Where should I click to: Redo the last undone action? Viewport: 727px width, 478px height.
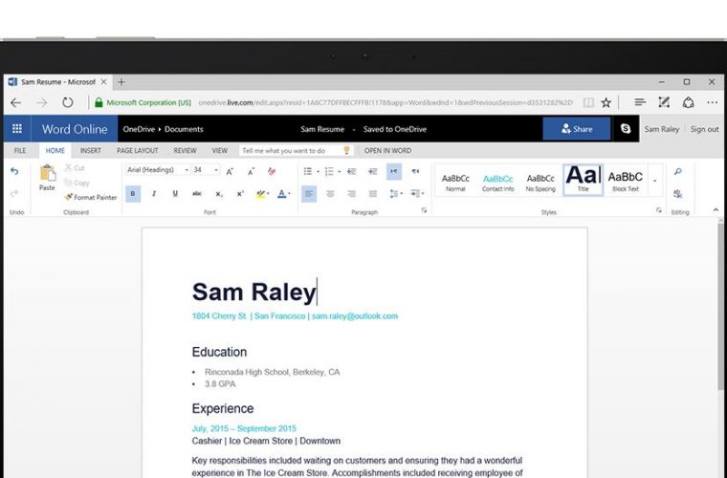[14, 194]
